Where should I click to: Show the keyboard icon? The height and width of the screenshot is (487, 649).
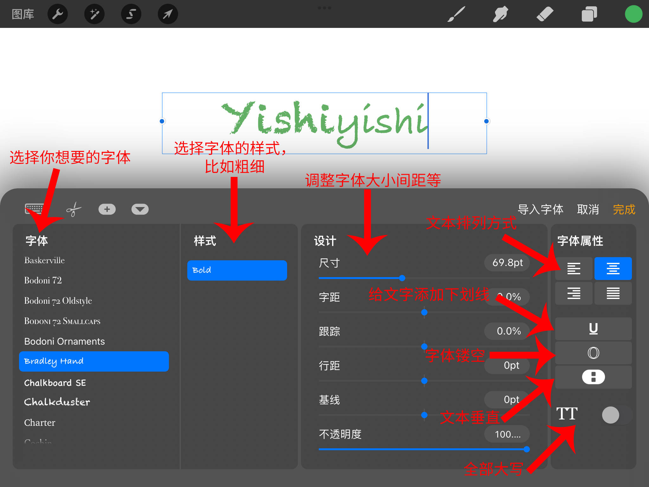pyautogui.click(x=35, y=209)
